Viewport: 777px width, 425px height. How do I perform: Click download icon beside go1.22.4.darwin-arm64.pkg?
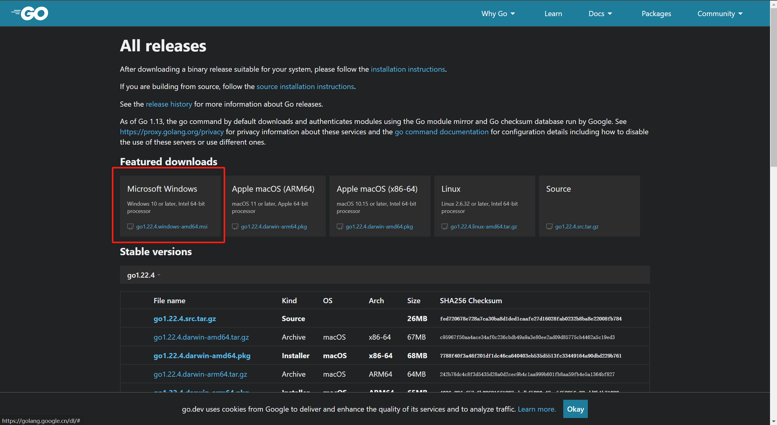tap(235, 227)
